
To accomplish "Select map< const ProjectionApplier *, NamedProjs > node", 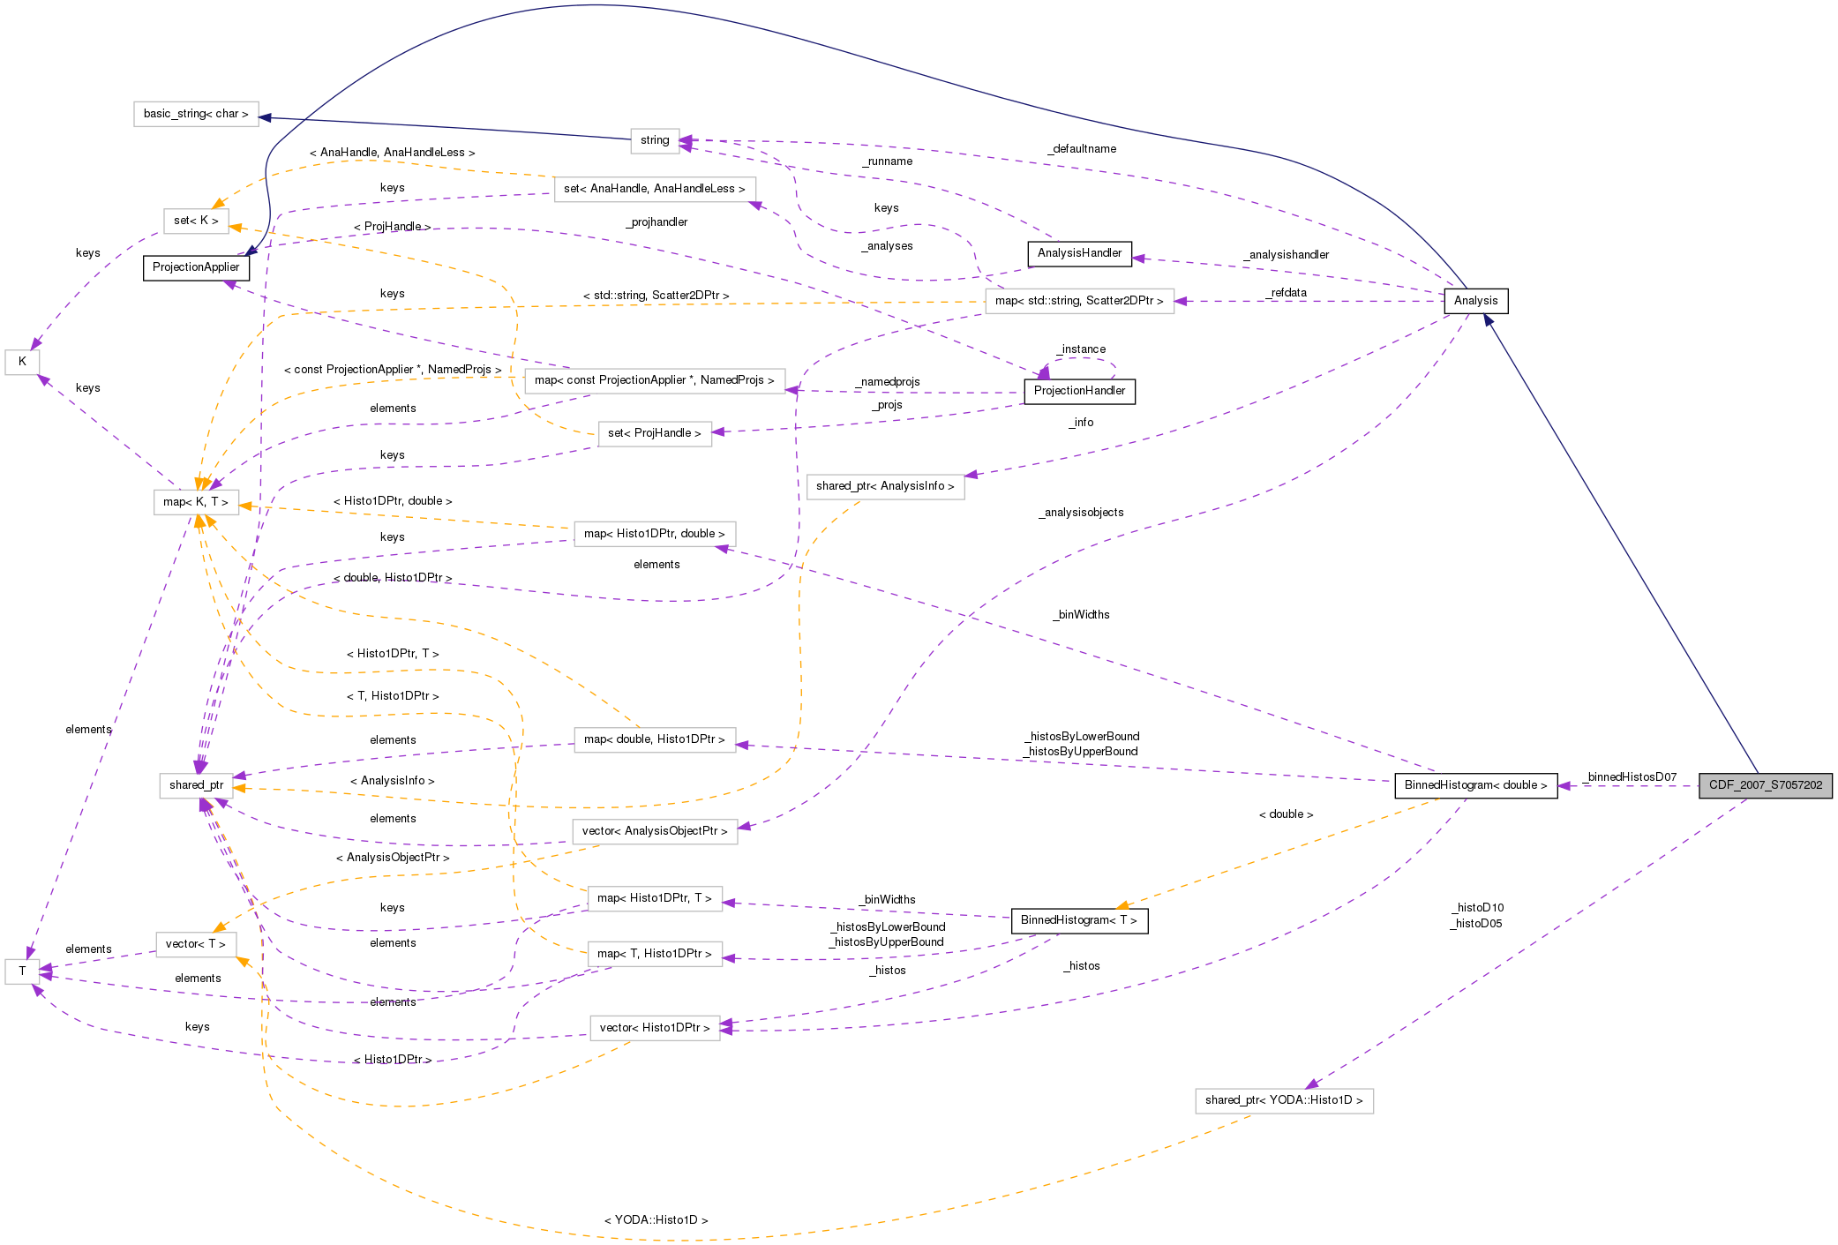I will pos(655,380).
